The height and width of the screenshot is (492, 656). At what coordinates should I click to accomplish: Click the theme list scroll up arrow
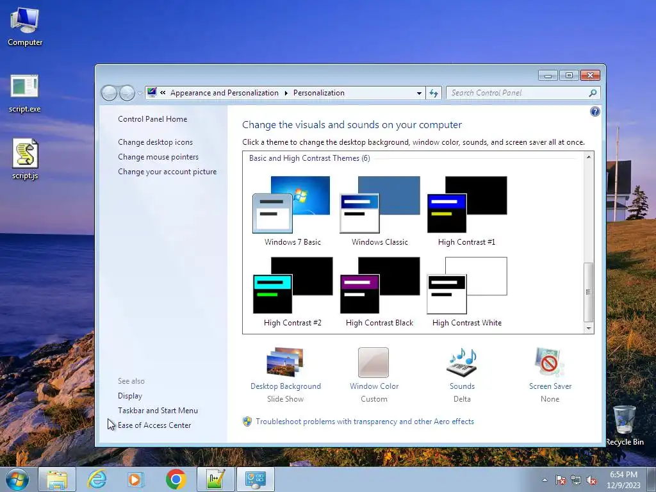click(x=588, y=157)
